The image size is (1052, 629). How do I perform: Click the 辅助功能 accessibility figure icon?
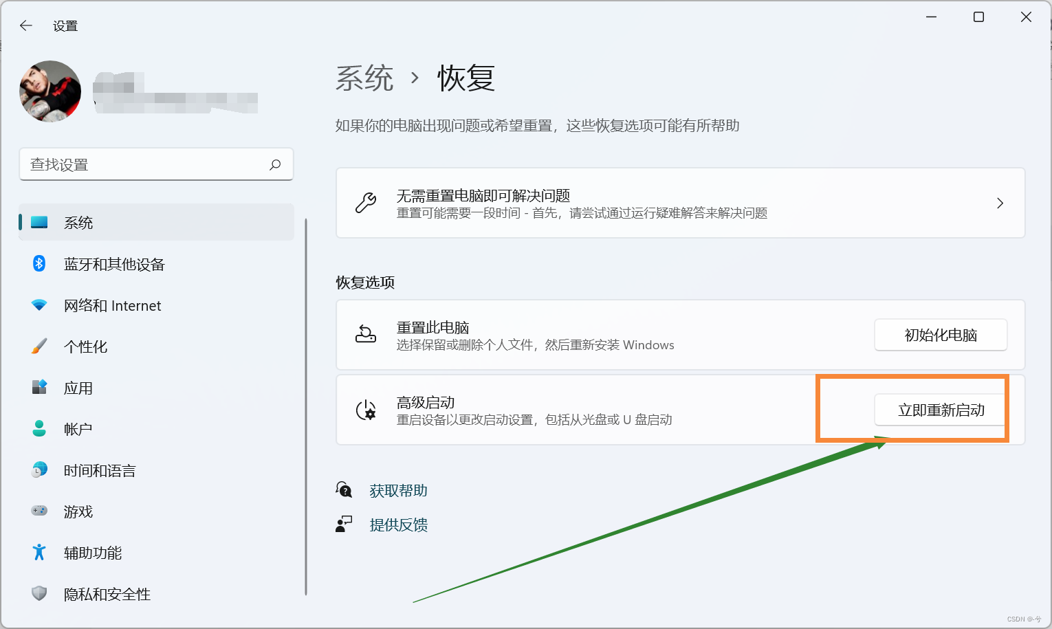click(39, 552)
